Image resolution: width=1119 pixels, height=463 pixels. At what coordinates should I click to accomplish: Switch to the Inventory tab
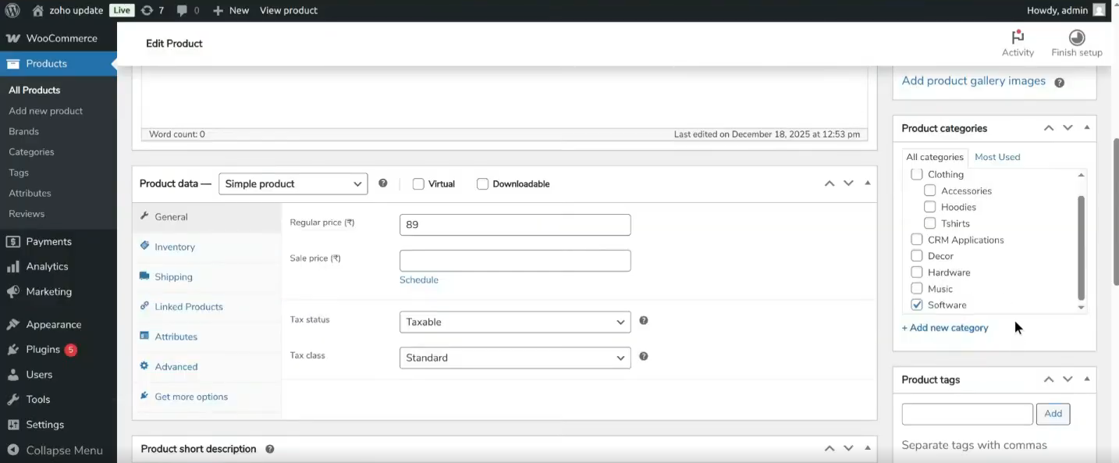175,247
